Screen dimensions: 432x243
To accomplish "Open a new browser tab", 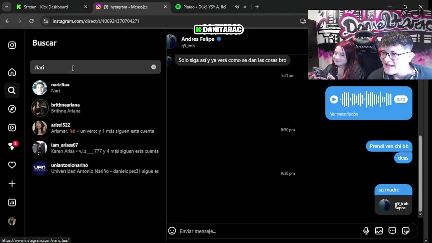I will pyautogui.click(x=257, y=7).
